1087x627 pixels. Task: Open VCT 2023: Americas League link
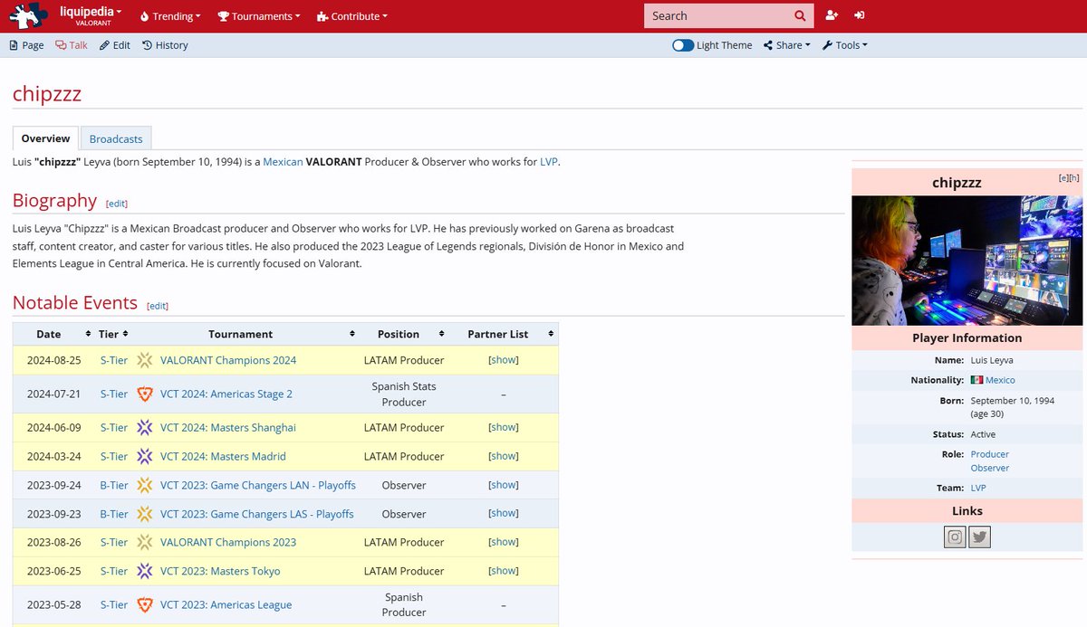click(x=226, y=604)
